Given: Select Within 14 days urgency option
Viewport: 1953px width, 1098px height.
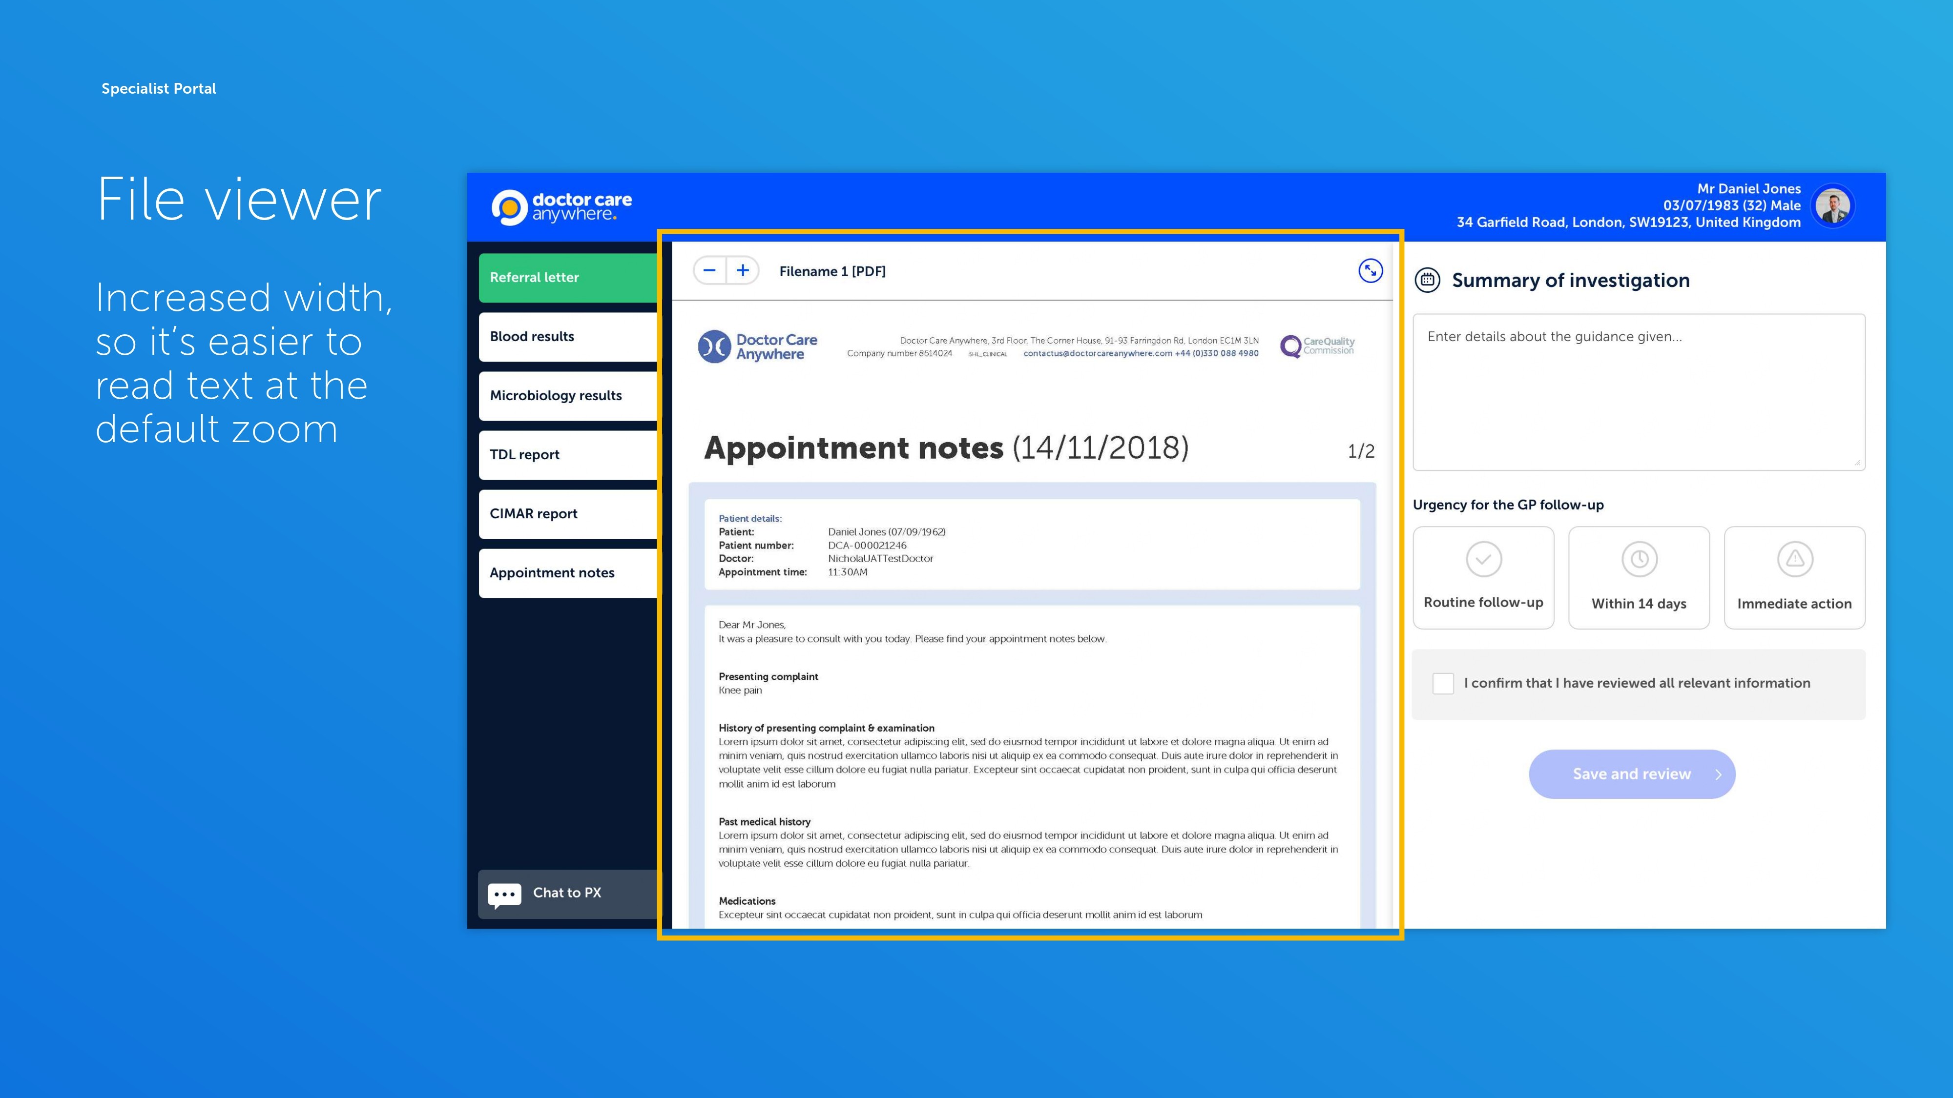Looking at the screenshot, I should 1639,577.
